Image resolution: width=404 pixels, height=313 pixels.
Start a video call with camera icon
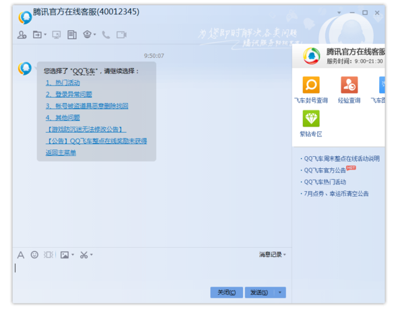(x=121, y=34)
